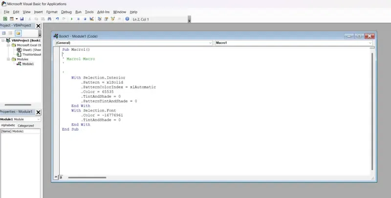Screen dimensions: 391x198
Task: Select the Modules folder in the tree
Action: 22,59
